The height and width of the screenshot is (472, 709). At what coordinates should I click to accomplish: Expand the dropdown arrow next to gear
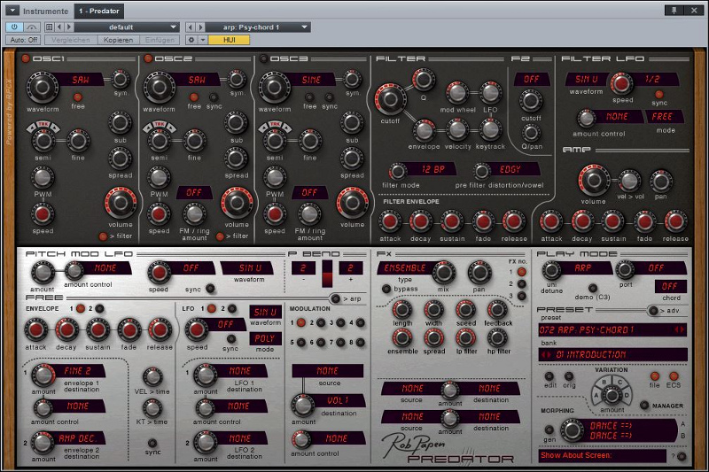pyautogui.click(x=203, y=40)
